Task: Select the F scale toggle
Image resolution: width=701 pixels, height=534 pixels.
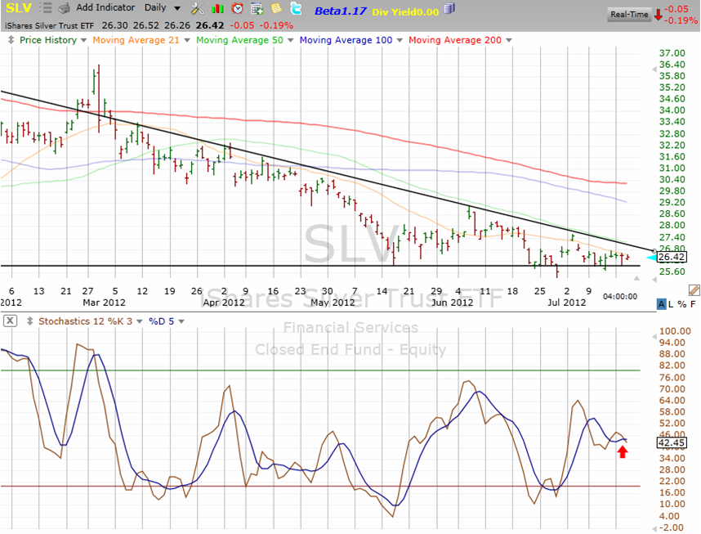Action: [693, 304]
